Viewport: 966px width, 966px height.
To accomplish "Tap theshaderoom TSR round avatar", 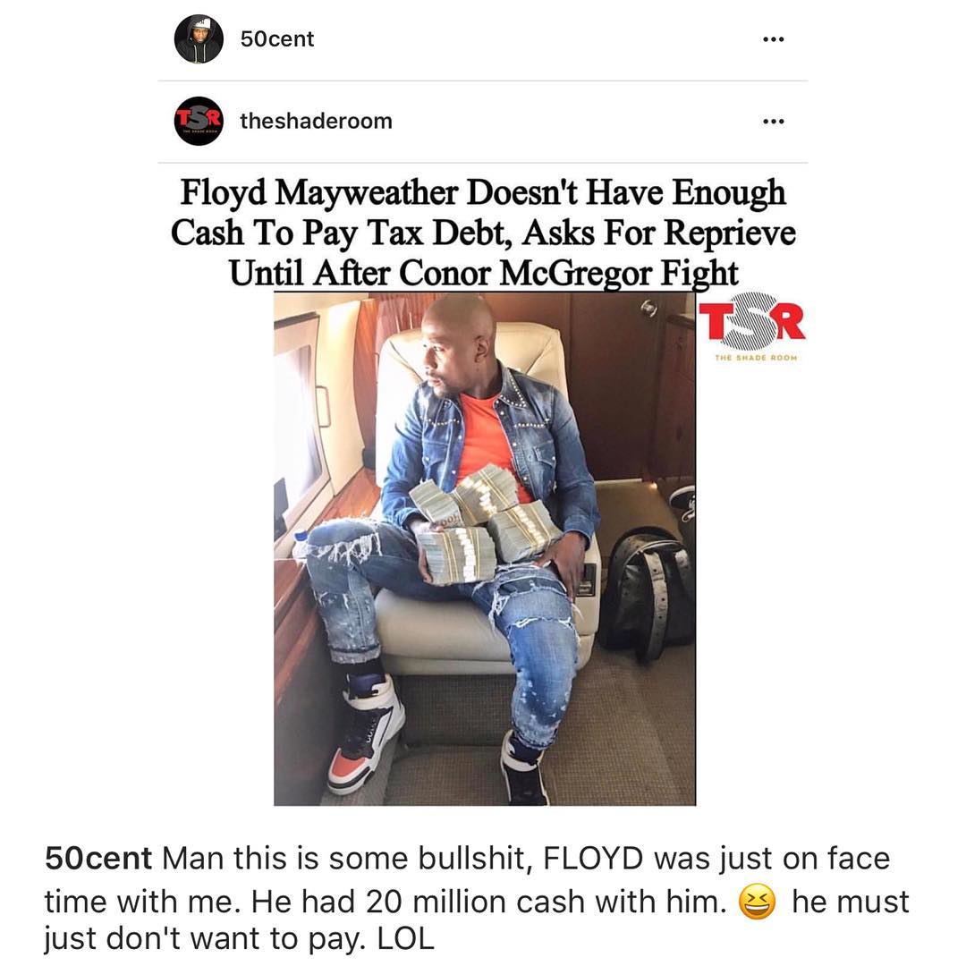I will pos(199,121).
